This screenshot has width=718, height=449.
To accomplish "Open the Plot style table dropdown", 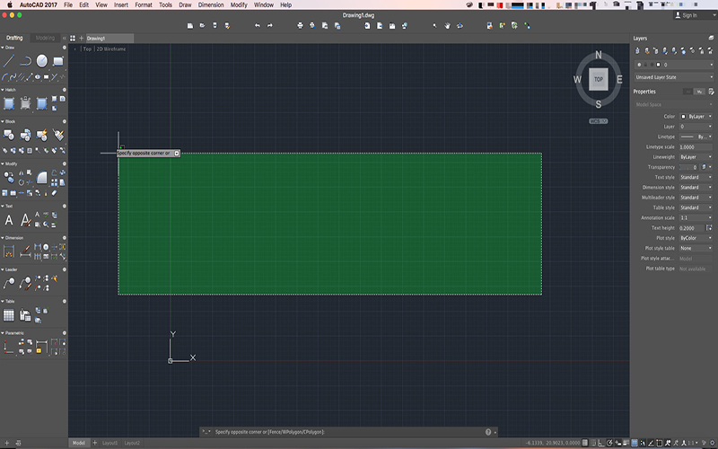I will [x=696, y=248].
